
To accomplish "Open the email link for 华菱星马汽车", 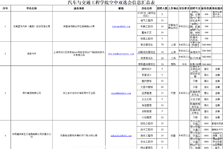I will click(x=121, y=26).
